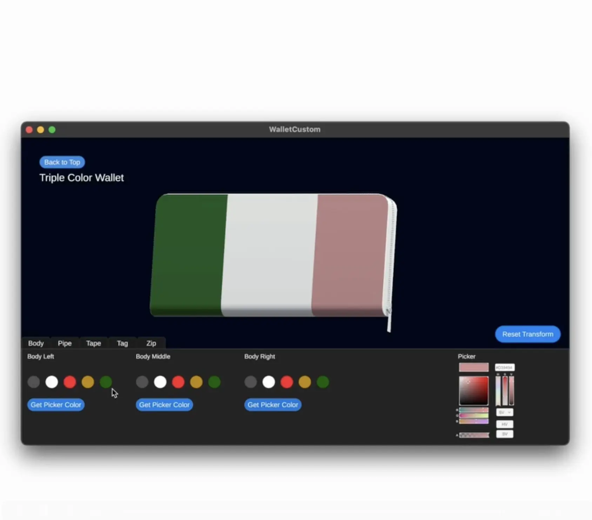The image size is (592, 520).
Task: Click the Reset Transform button
Action: [x=527, y=334]
